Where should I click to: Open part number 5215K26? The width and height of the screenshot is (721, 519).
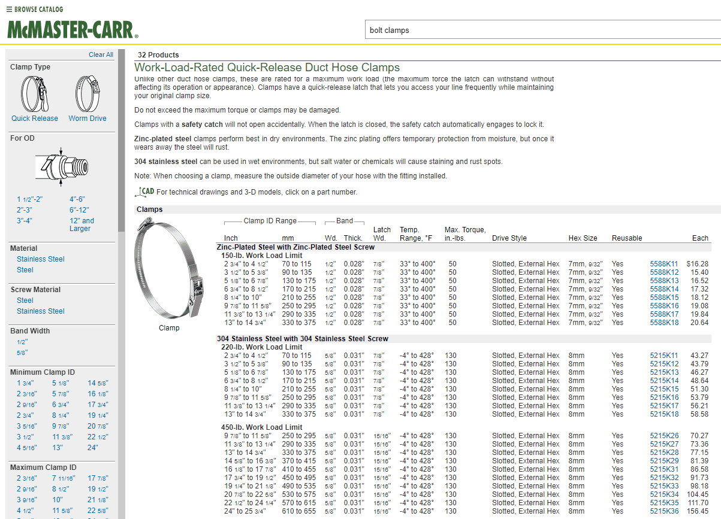point(664,436)
